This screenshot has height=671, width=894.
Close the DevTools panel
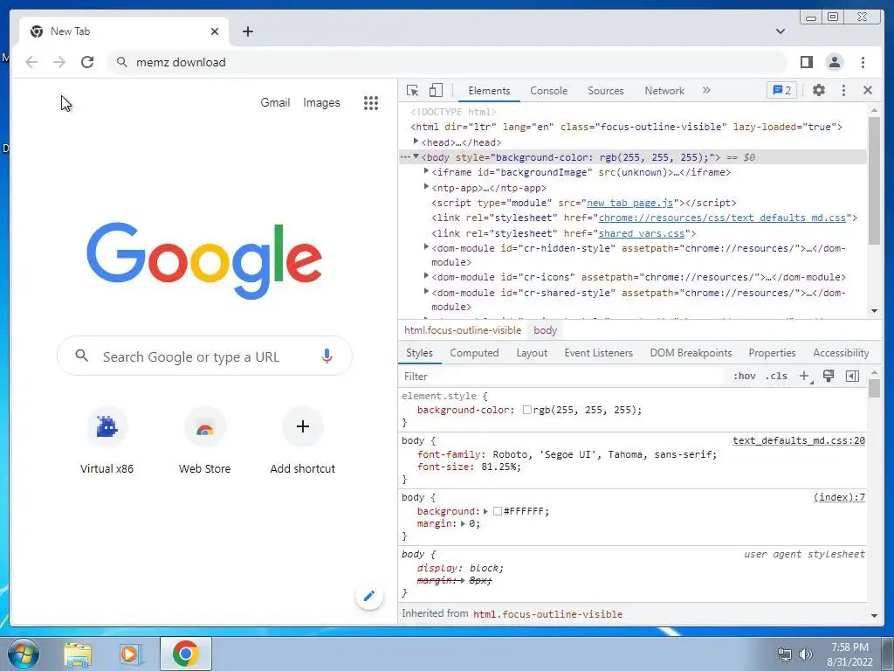[x=868, y=90]
